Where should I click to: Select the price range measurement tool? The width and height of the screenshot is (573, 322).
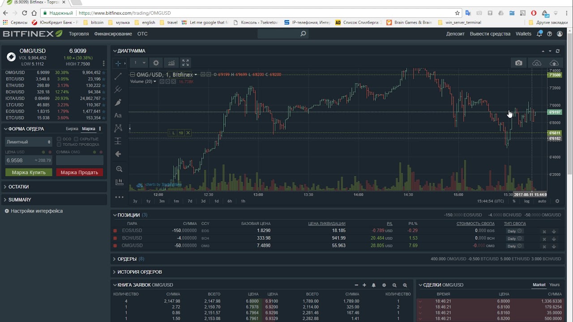118,141
